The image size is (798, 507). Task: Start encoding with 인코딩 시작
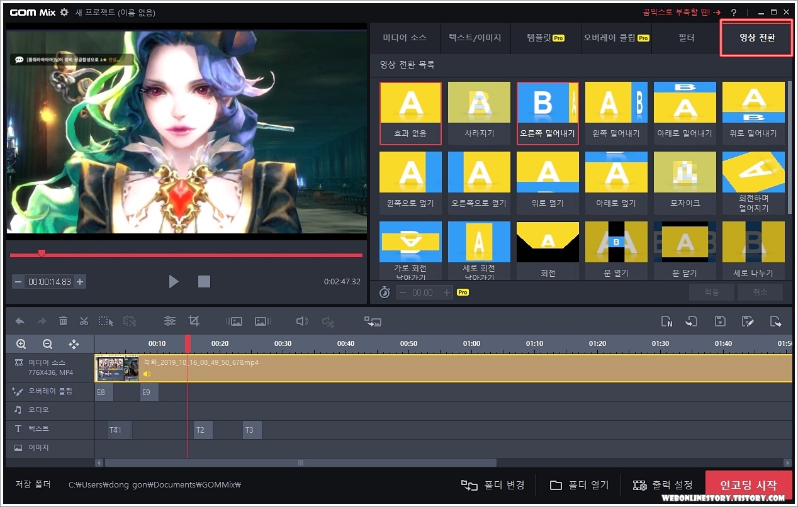pos(749,486)
